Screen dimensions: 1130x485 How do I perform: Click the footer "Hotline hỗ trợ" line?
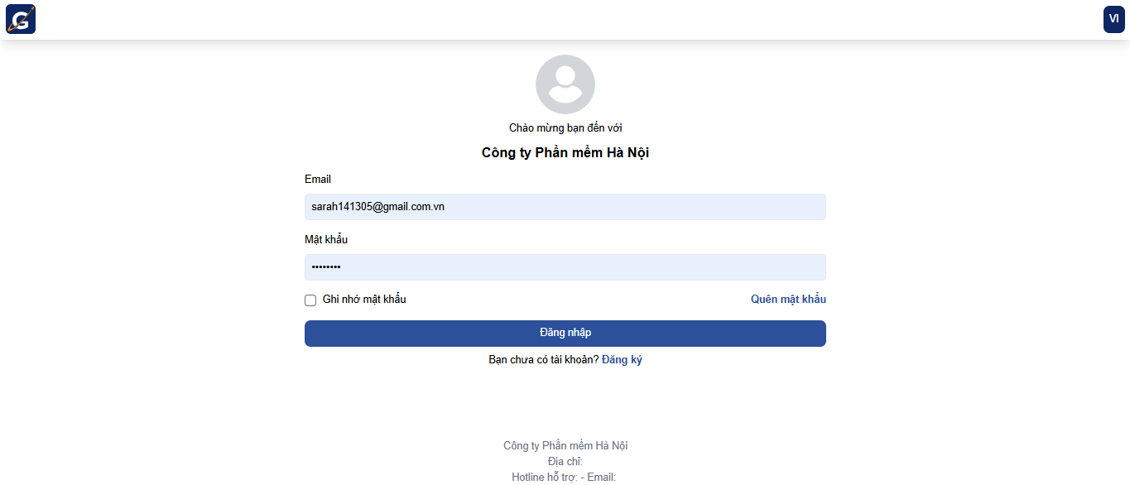pos(564,477)
